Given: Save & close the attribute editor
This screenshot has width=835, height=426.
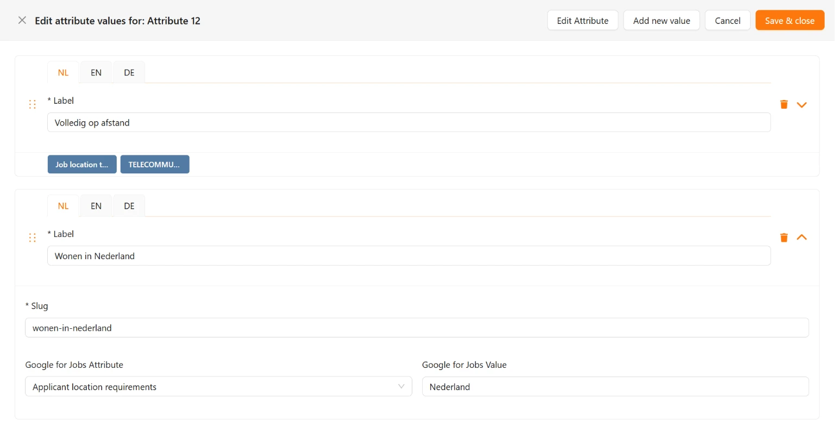Looking at the screenshot, I should pos(790,21).
